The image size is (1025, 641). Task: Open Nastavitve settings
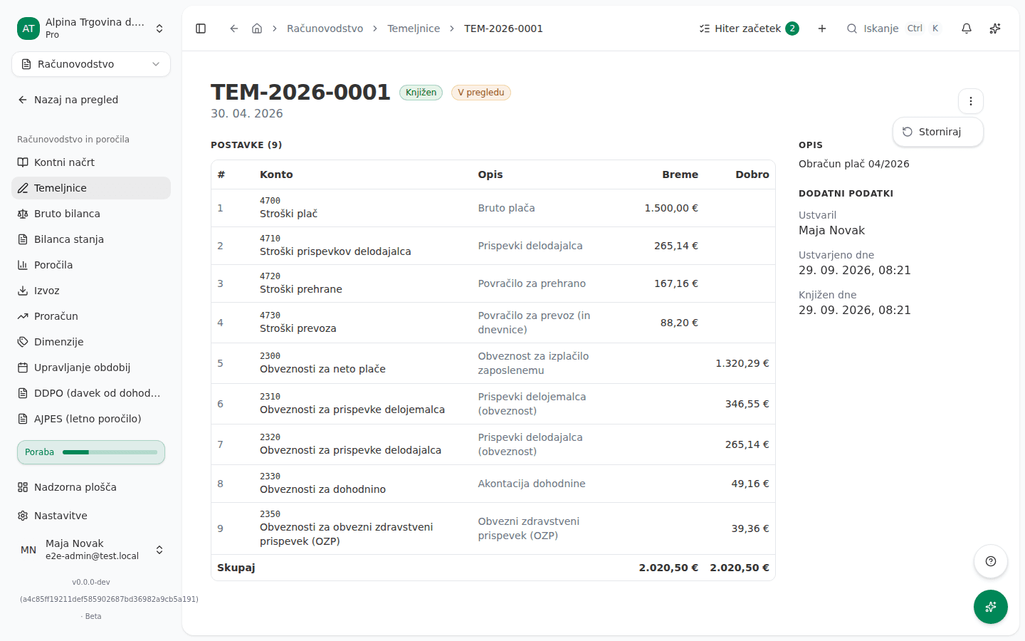[91, 516]
